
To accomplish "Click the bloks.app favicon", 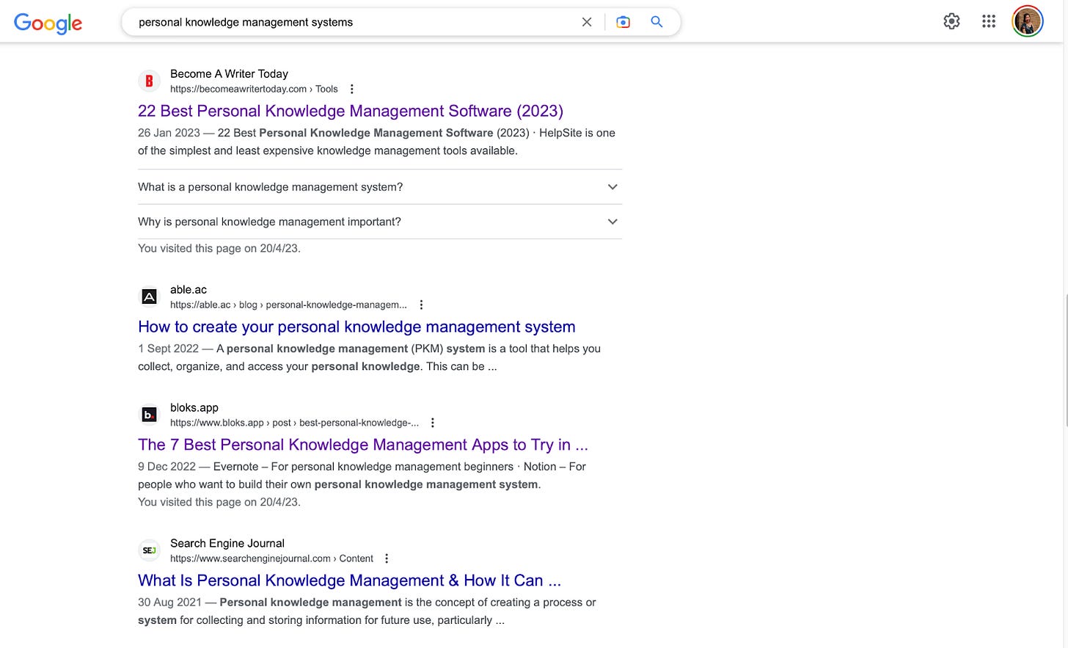I will (149, 415).
